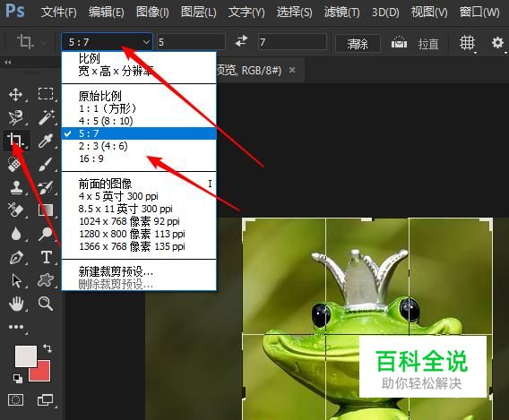Select the Healing Brush tool
Viewport: 509px width, 420px height.
tap(15, 164)
